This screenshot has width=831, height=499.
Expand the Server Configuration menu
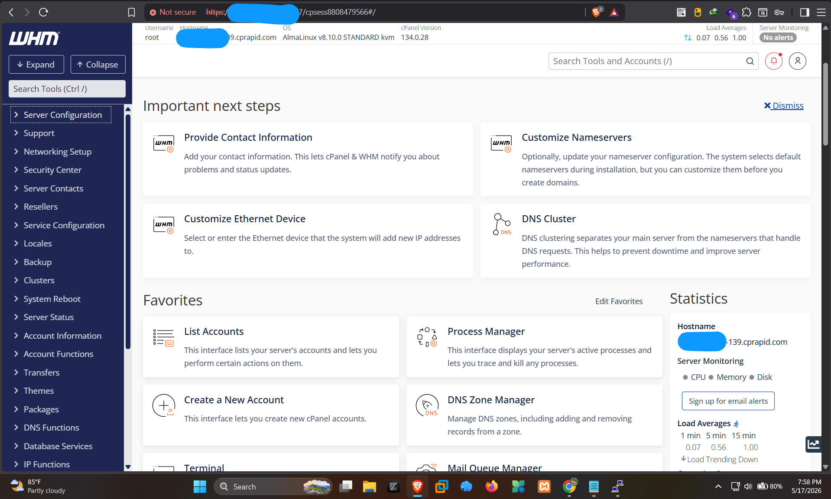pos(61,115)
